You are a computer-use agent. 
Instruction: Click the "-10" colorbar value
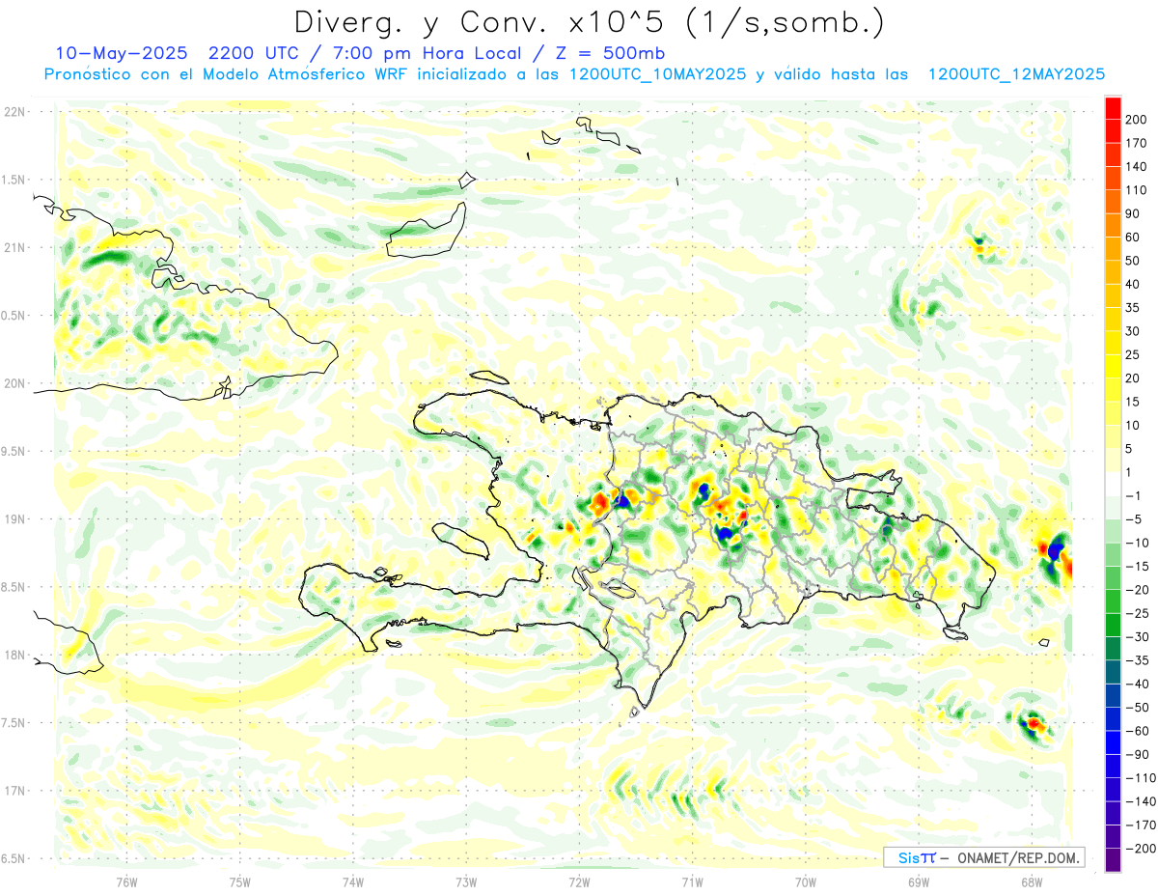[x=1136, y=543]
